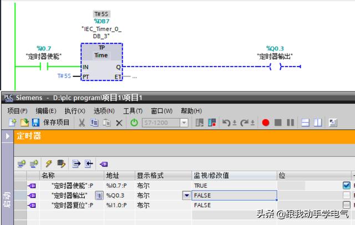
Task: Click the small icon beside 定时器输出 name
Action: tap(99, 196)
